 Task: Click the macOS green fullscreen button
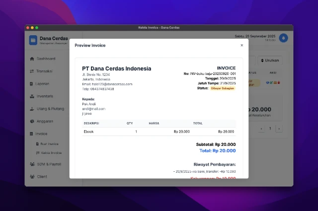pos(37,28)
